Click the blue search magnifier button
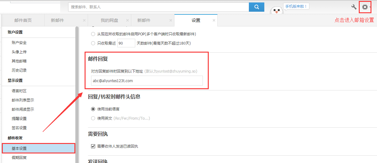Image resolution: width=377 pixels, height=163 pixels. 256,7
